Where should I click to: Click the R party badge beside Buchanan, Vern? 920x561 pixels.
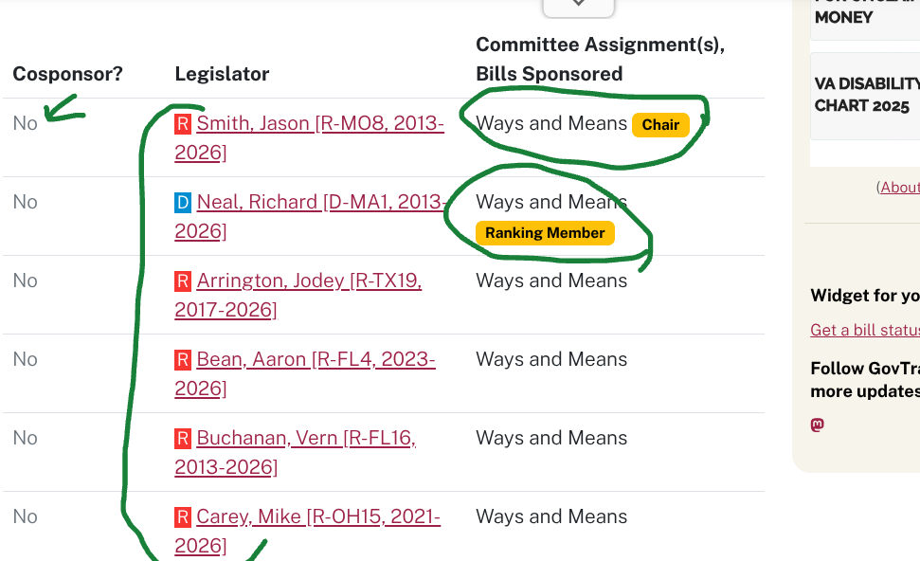(x=183, y=438)
